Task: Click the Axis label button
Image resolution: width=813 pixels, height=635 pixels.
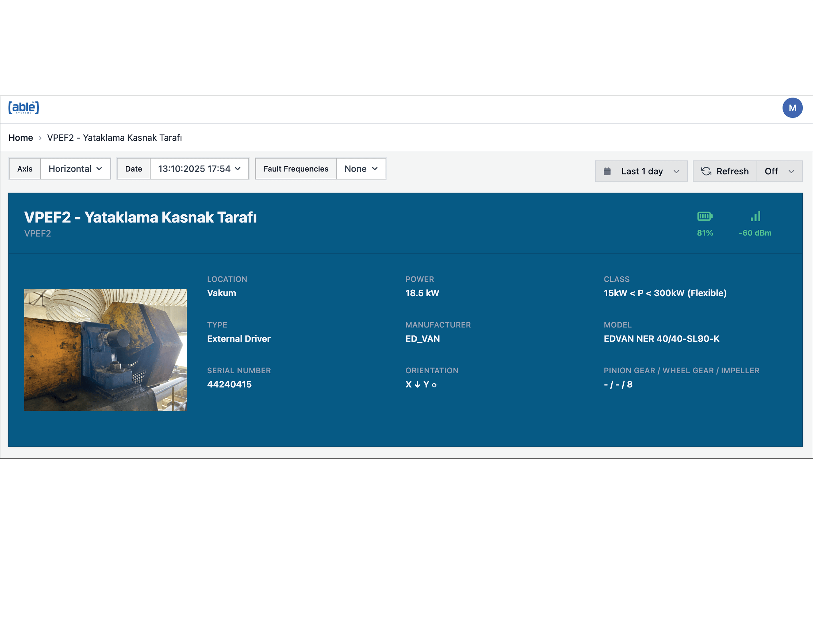Action: pyautogui.click(x=25, y=169)
